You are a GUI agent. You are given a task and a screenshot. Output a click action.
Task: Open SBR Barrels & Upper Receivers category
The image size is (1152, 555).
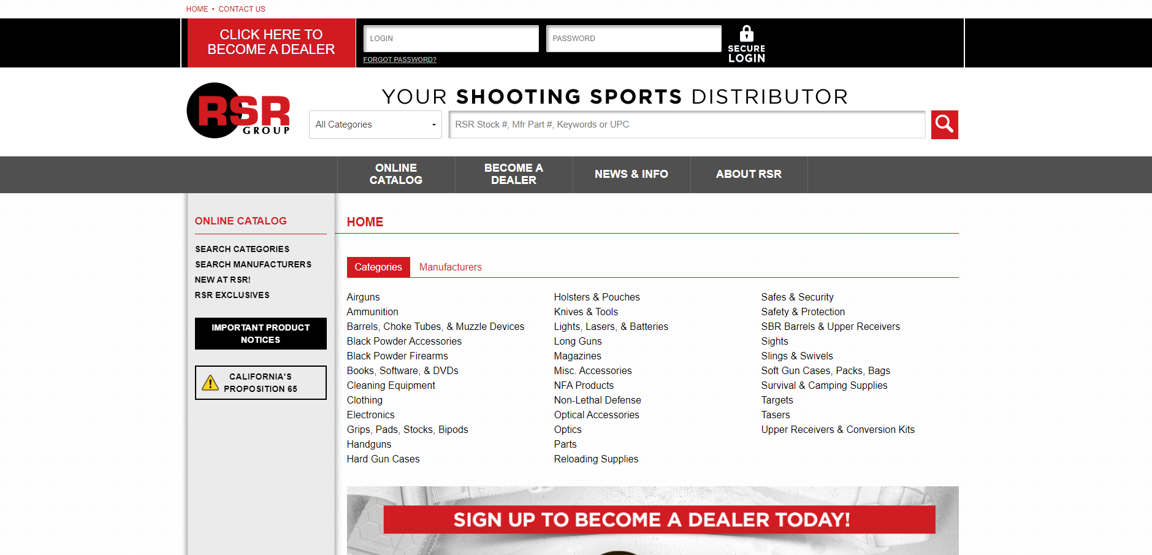pos(831,326)
